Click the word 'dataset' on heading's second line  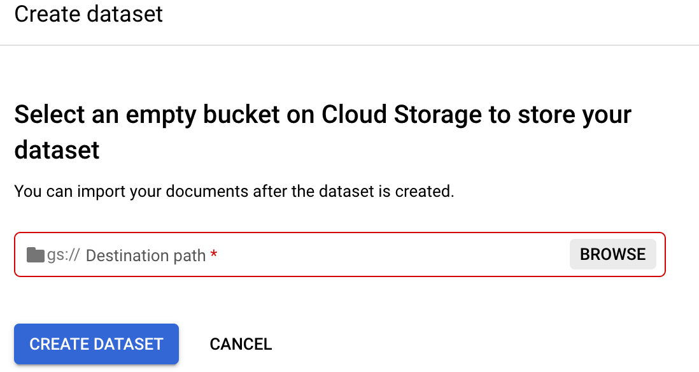click(x=57, y=150)
